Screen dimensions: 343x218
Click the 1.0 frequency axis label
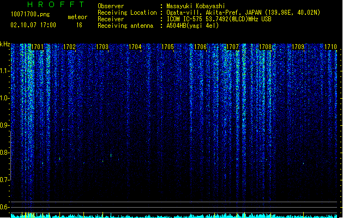(4, 98)
